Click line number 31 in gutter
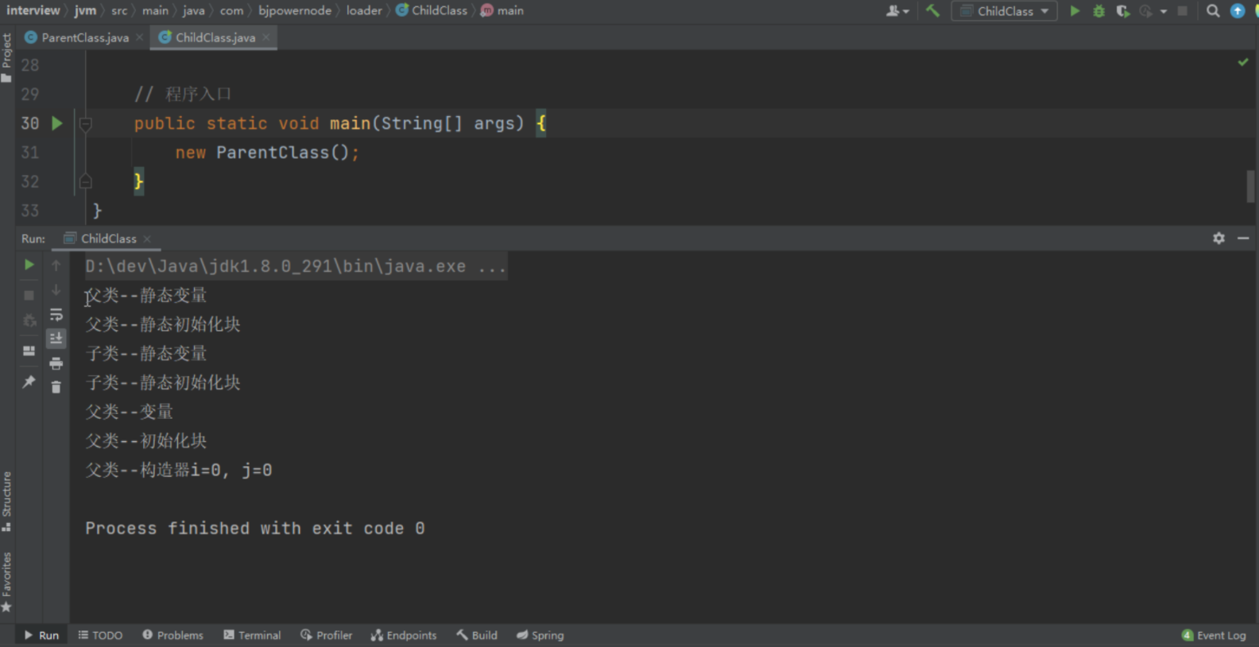 (30, 153)
